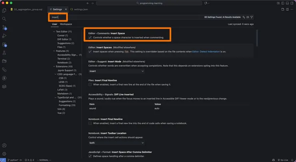296x162 pixels.
Task: Open the Source Control view
Action: (4, 28)
